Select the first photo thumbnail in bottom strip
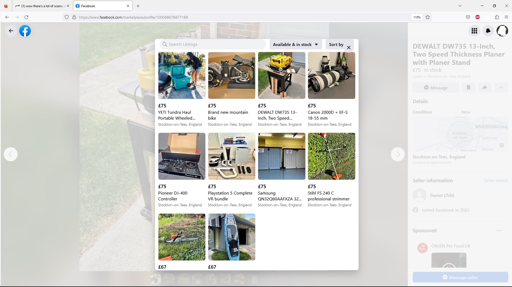The image size is (512, 287). (x=156, y=279)
